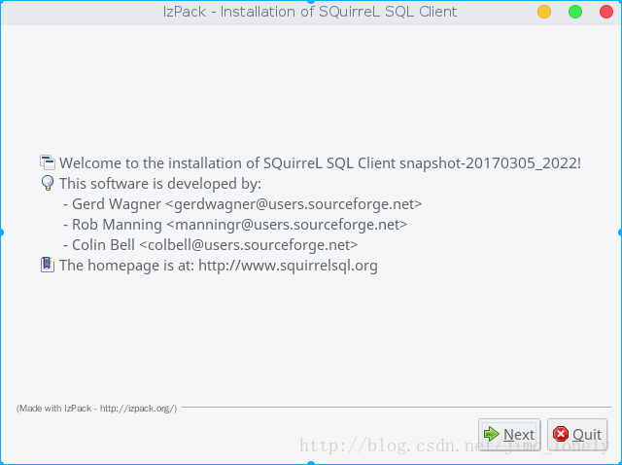This screenshot has height=465, width=622.
Task: Close the installer with red button
Action: pos(606,12)
